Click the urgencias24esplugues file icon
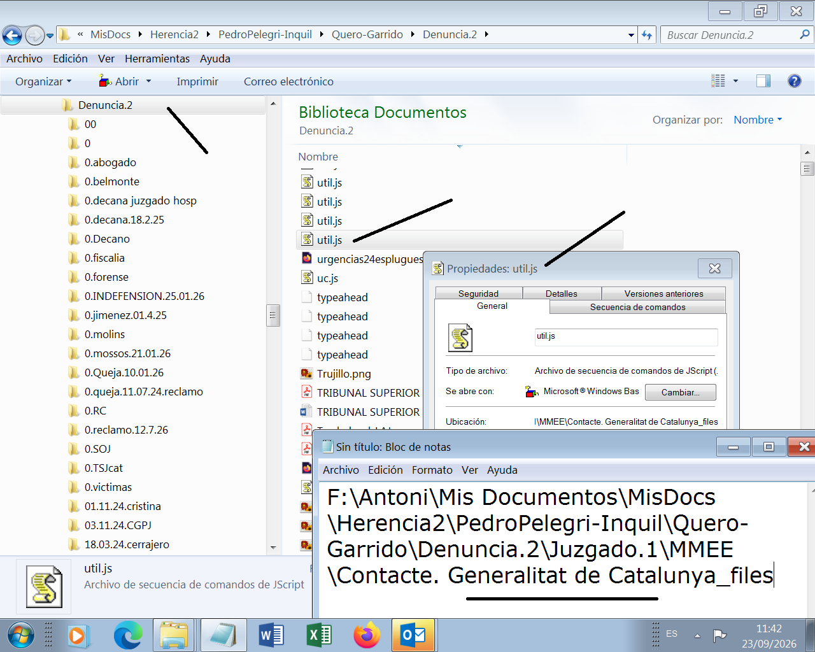This screenshot has height=652, width=815. [307, 259]
